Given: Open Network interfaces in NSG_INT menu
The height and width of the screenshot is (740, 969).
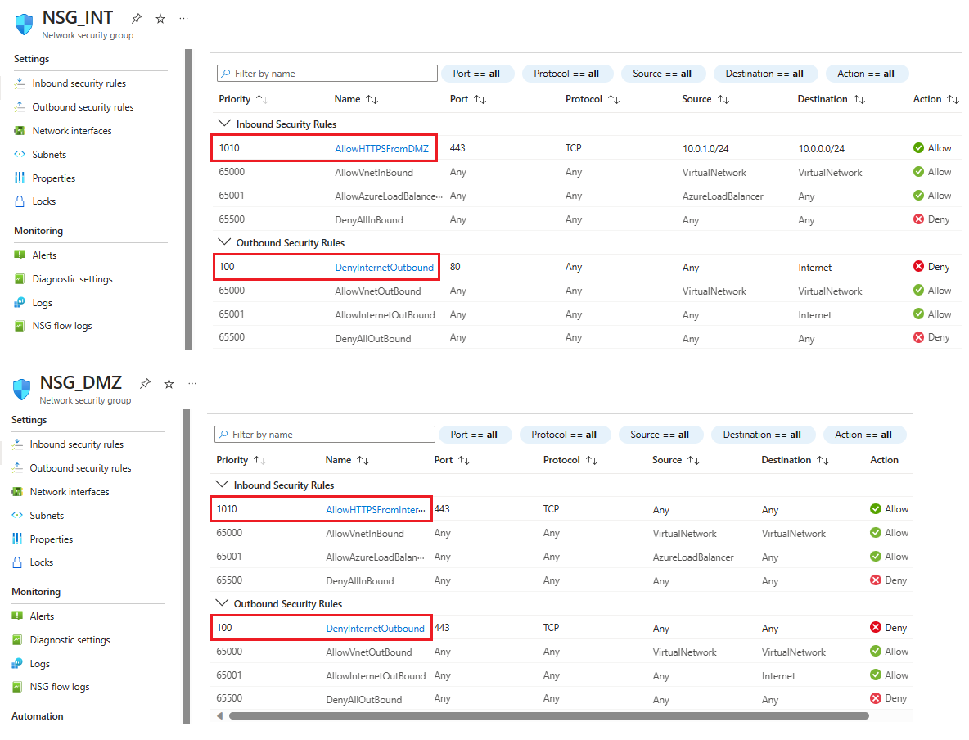Looking at the screenshot, I should (x=71, y=131).
